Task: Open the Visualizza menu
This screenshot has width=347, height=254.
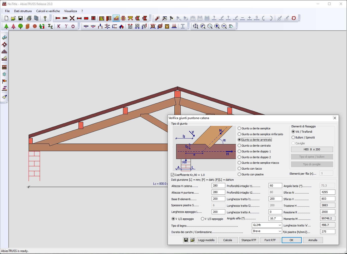Action: (x=71, y=11)
